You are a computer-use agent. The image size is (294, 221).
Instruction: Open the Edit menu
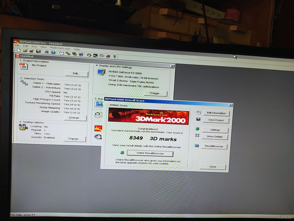(26, 46)
